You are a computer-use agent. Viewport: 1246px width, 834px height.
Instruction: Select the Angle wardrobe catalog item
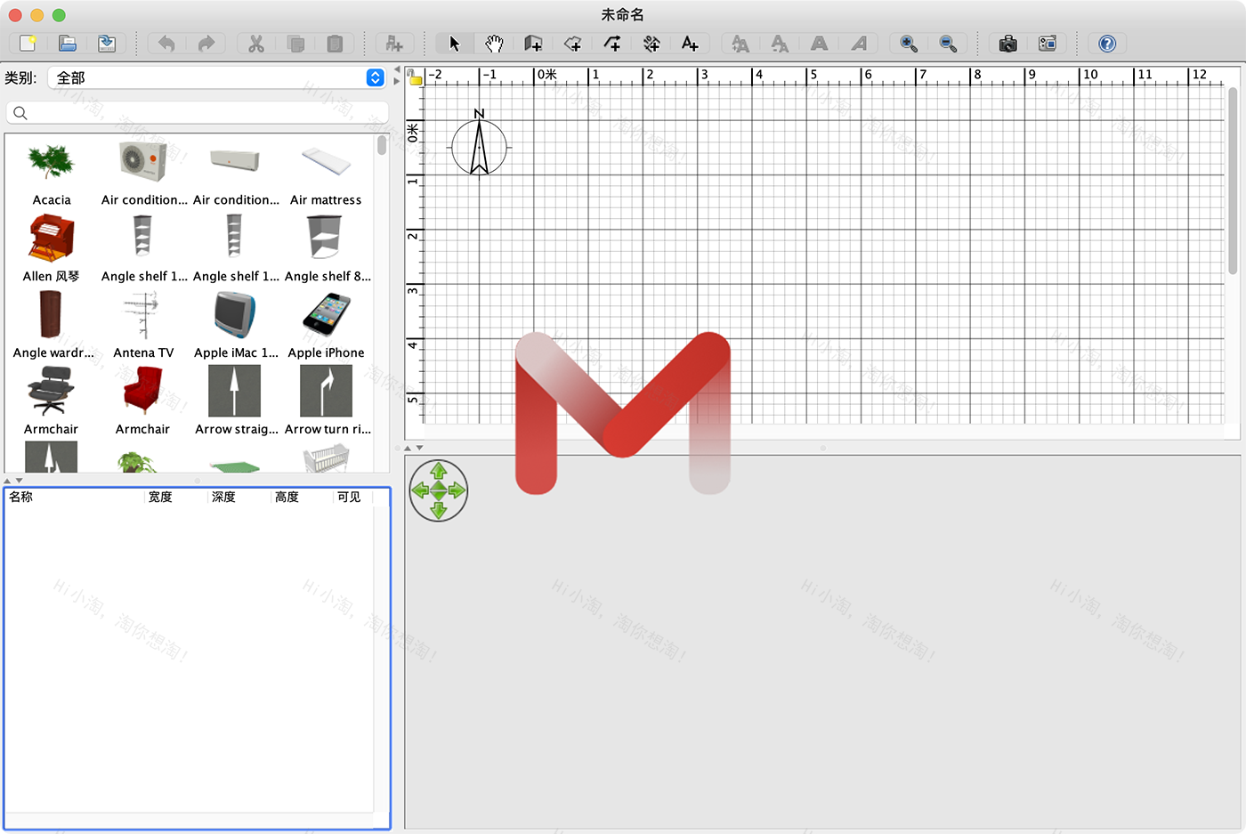[x=52, y=327]
